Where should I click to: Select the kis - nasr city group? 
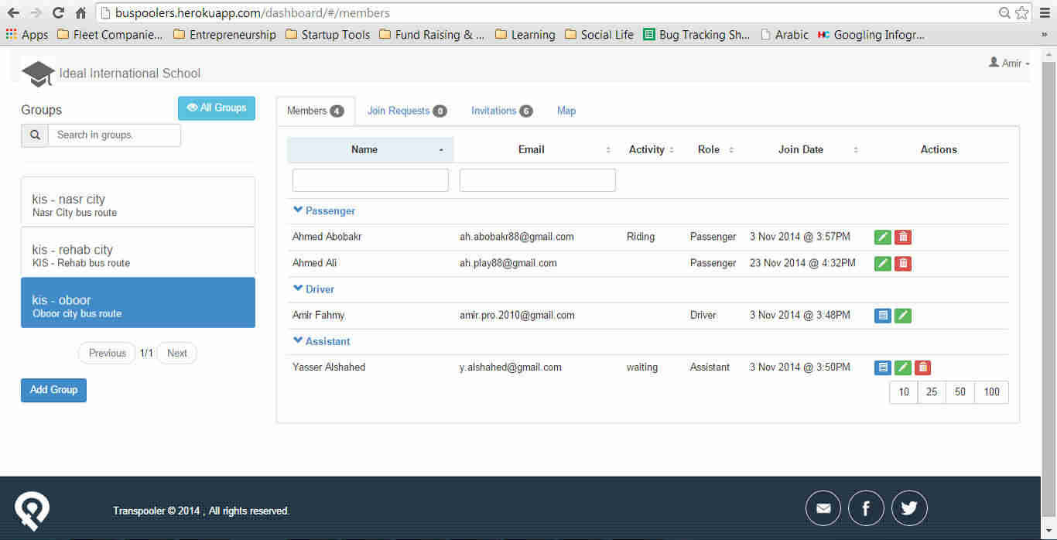[138, 201]
